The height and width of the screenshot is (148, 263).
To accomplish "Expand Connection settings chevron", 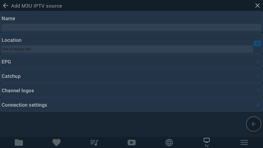I will (258, 105).
